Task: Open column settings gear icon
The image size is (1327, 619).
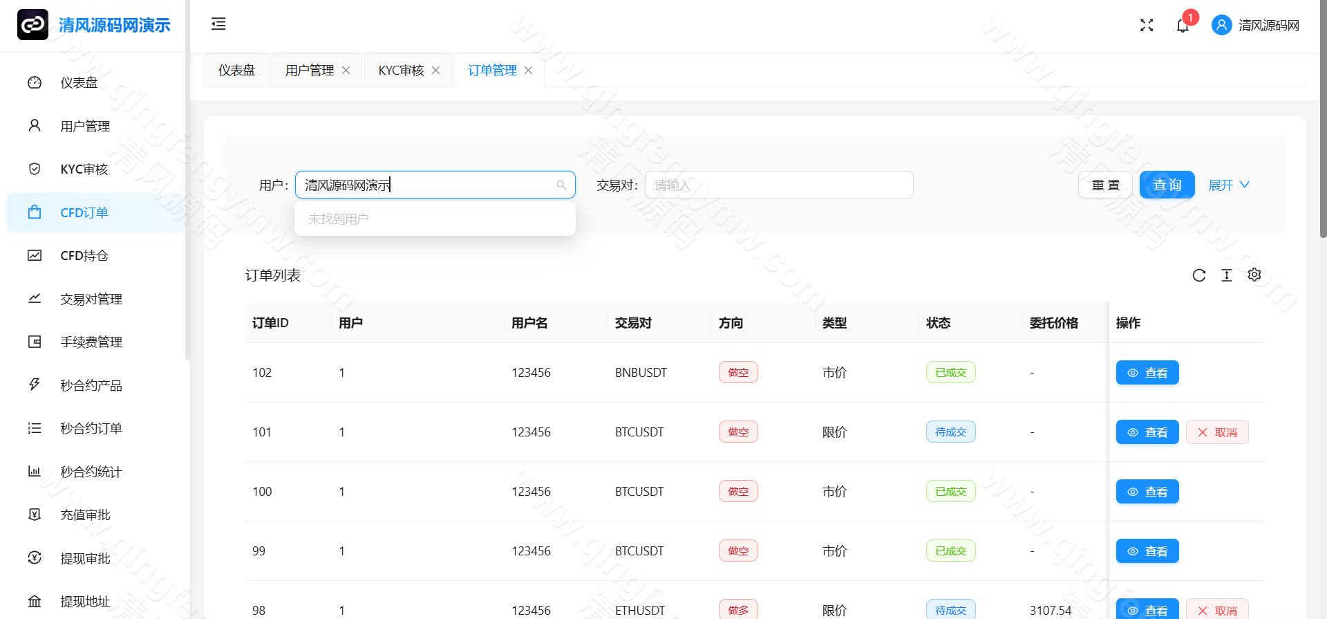Action: (x=1254, y=275)
